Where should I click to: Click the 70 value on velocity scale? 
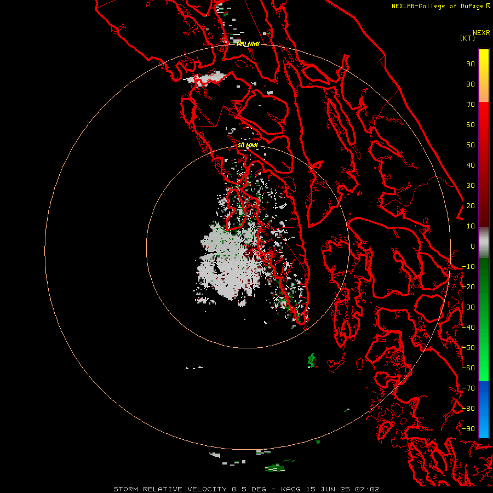click(471, 105)
